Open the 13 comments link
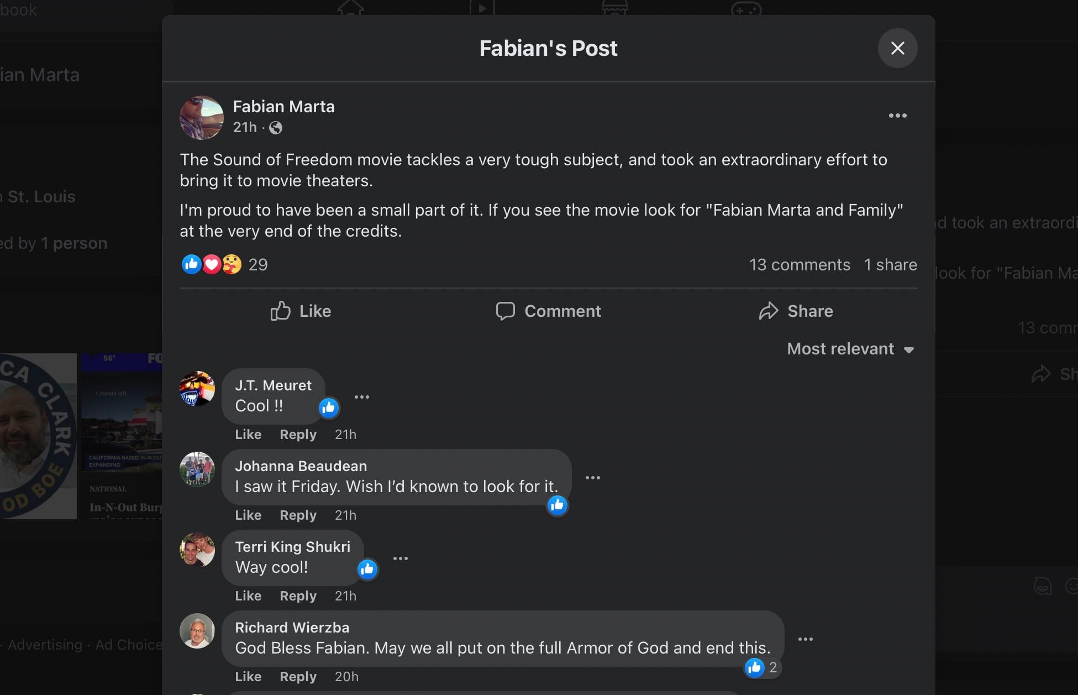 pyautogui.click(x=799, y=265)
